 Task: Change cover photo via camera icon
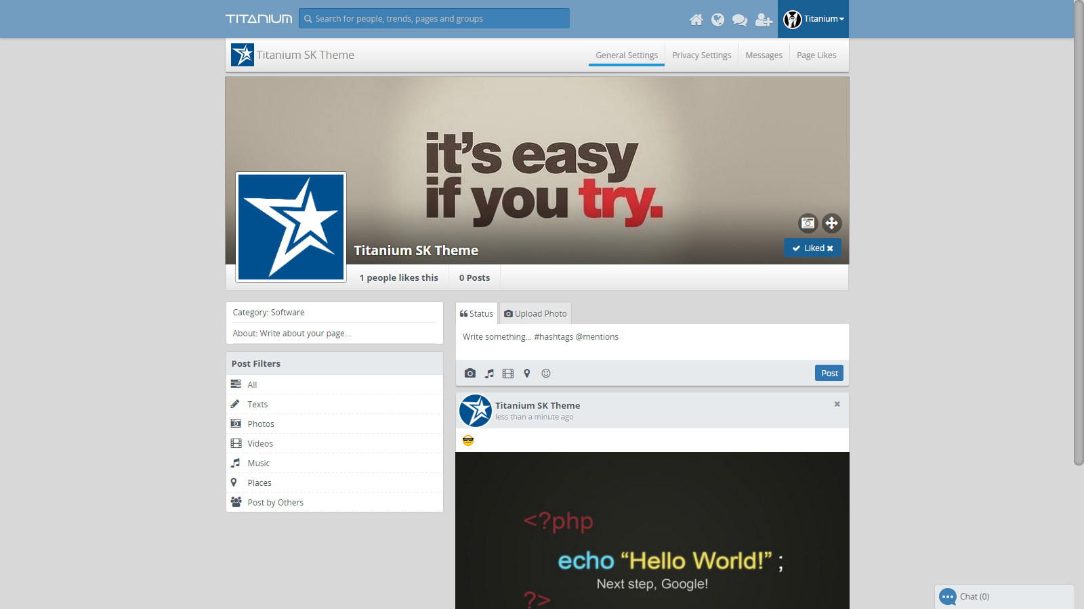(808, 223)
